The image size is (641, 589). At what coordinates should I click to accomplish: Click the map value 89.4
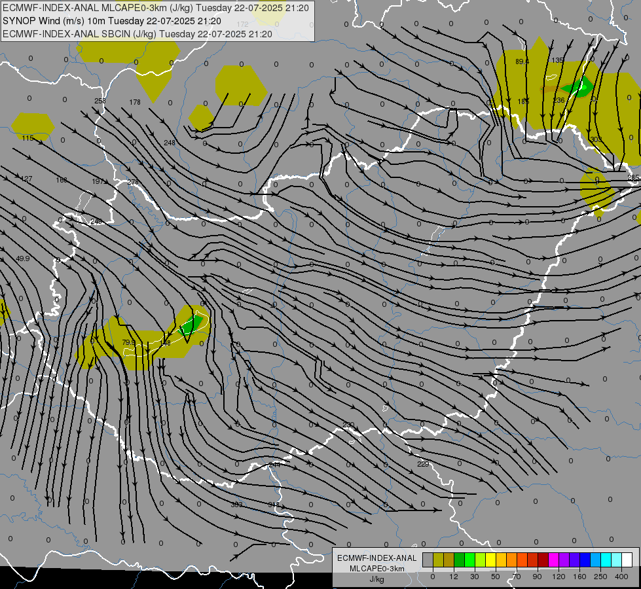click(x=522, y=62)
